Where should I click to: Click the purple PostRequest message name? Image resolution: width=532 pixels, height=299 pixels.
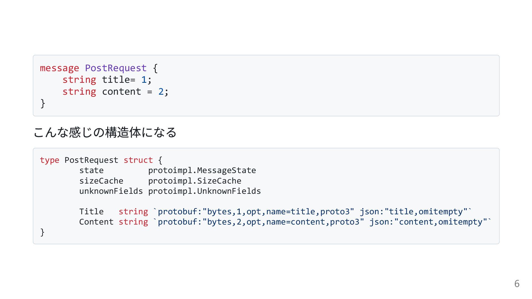point(116,68)
